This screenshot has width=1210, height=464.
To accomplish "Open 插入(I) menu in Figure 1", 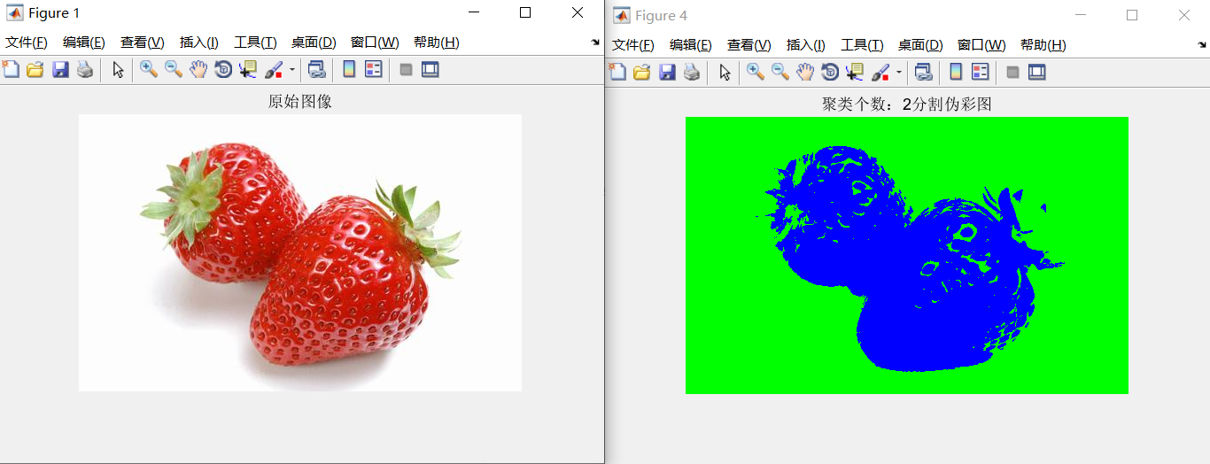I will (x=199, y=43).
